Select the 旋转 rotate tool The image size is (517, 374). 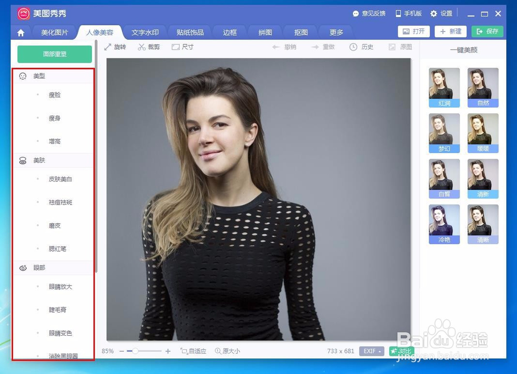(115, 47)
